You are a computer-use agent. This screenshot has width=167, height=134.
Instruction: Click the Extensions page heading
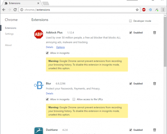click(x=40, y=20)
